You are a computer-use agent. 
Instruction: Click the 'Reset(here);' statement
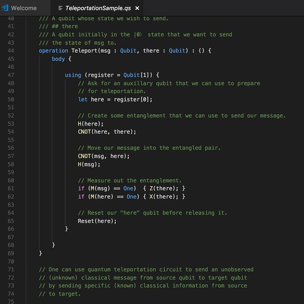click(x=97, y=221)
